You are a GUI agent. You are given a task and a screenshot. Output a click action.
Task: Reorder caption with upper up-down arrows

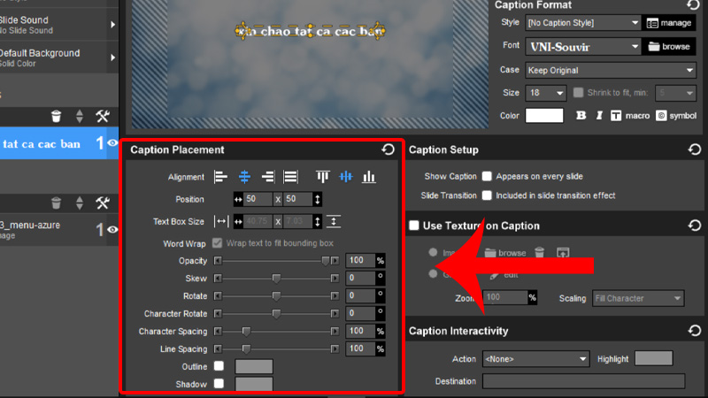coord(80,117)
